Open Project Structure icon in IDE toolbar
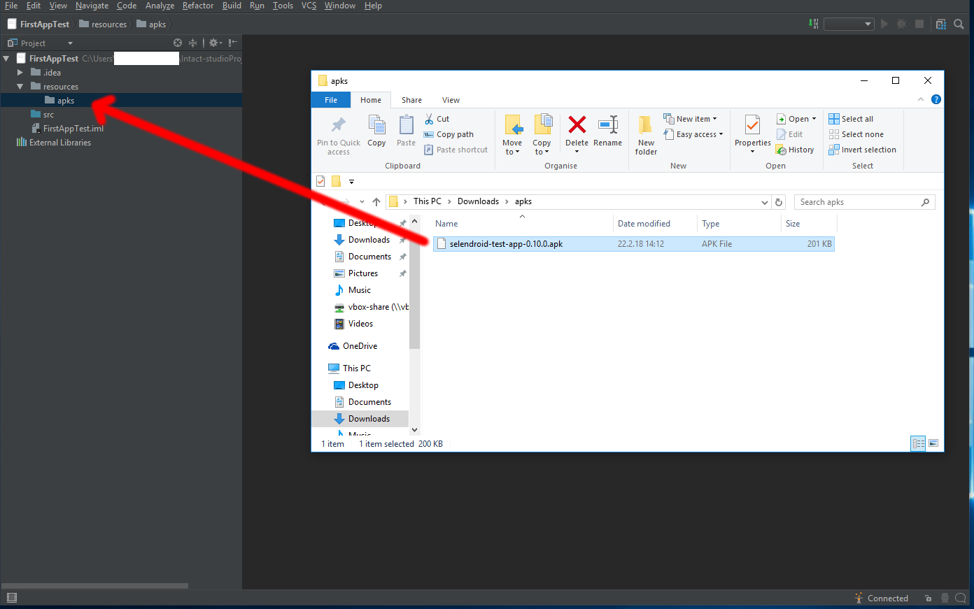Image resolution: width=974 pixels, height=609 pixels. 941,24
